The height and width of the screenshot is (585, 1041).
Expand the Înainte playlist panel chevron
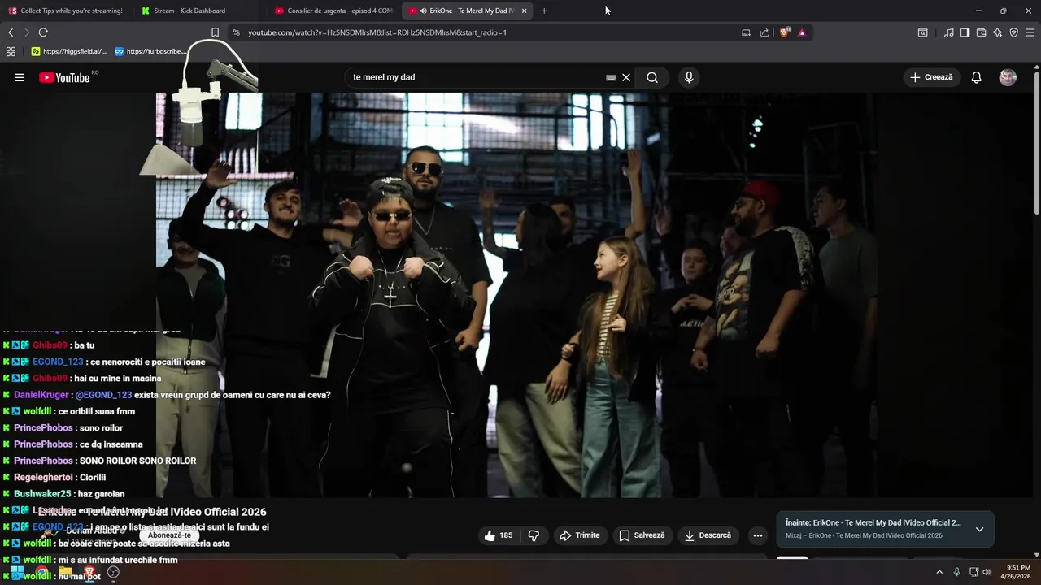[979, 529]
